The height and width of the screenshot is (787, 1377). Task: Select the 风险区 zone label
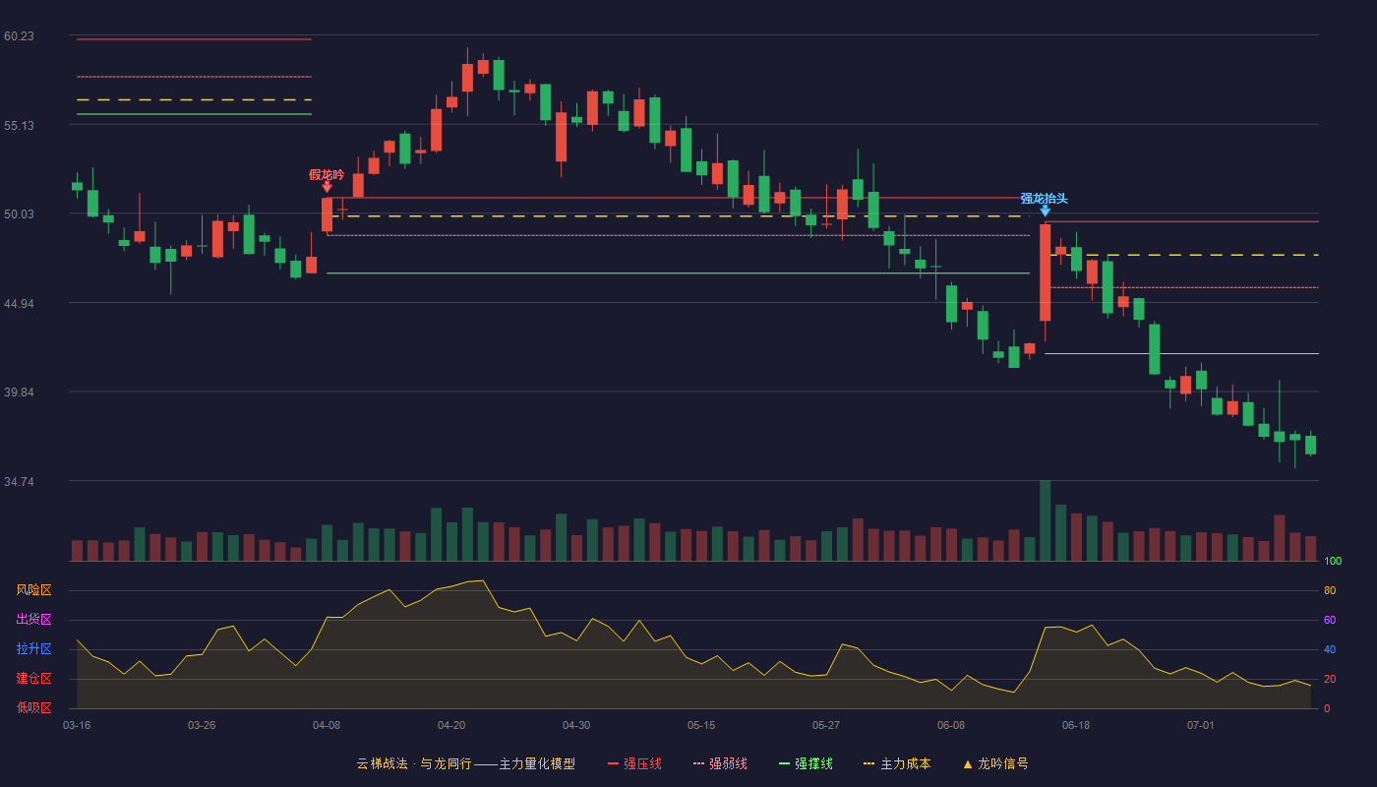coord(33,590)
